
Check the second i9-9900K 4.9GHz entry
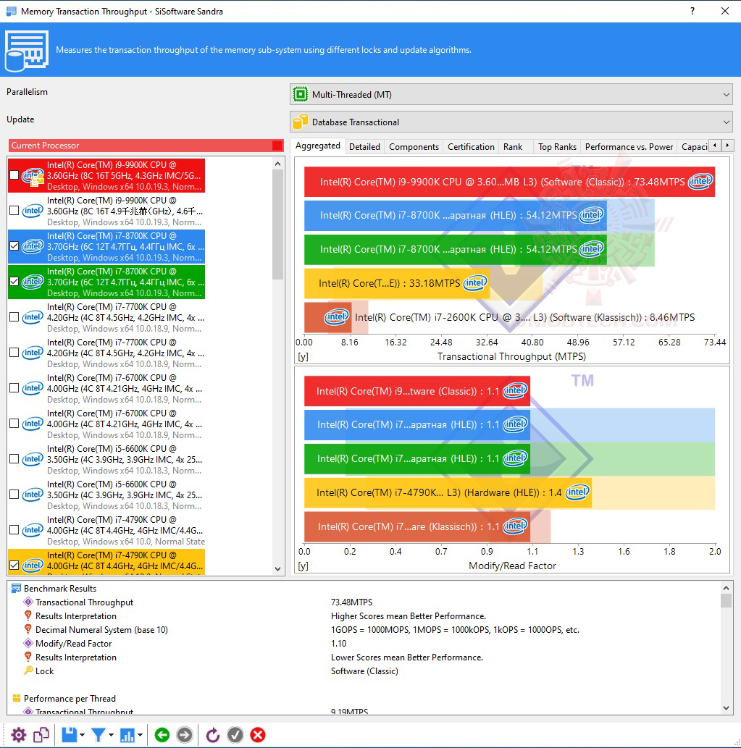(14, 211)
